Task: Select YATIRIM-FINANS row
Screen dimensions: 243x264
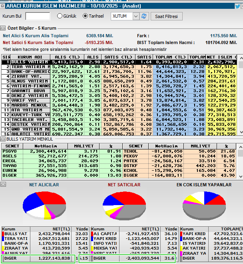Action: pyautogui.click(x=119, y=86)
